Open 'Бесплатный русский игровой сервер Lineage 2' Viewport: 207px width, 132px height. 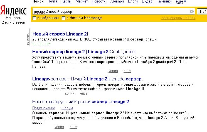80,101
